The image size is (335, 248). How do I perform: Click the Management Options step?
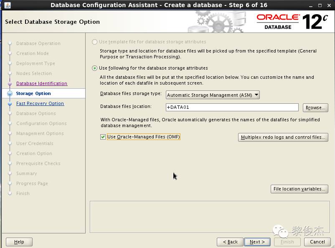point(40,133)
